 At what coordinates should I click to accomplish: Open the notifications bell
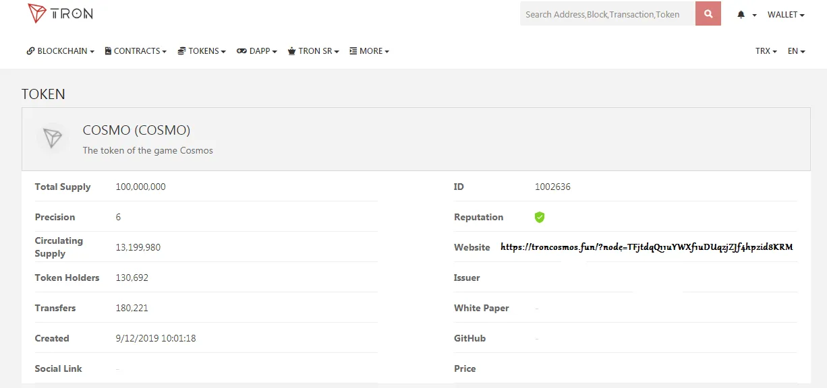741,15
